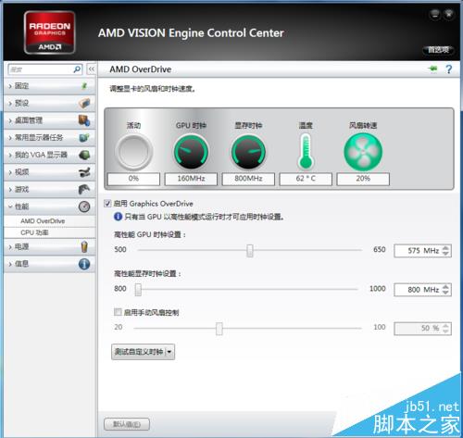The image size is (463, 438).
Task: Click the blue 信息 info icon in sidebar
Action: click(x=84, y=264)
